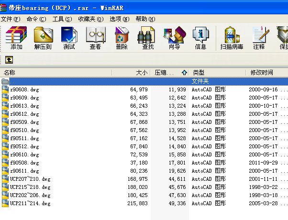This screenshot has height=220, width=288.
Task: Select file name UCP215~218.dwg
Action: coord(30,187)
